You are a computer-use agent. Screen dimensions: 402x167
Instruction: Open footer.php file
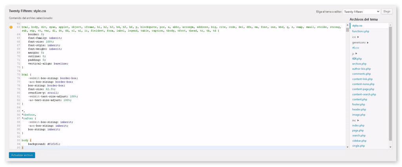pos(358,104)
